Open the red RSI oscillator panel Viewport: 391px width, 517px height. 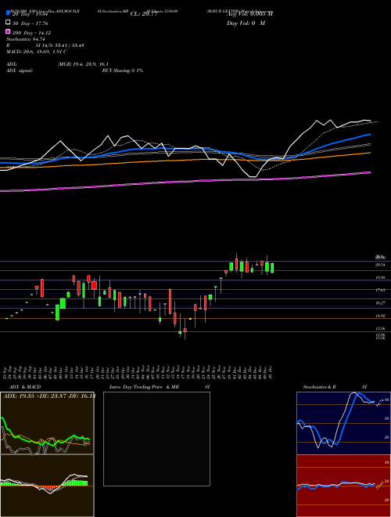pyautogui.click(x=343, y=486)
